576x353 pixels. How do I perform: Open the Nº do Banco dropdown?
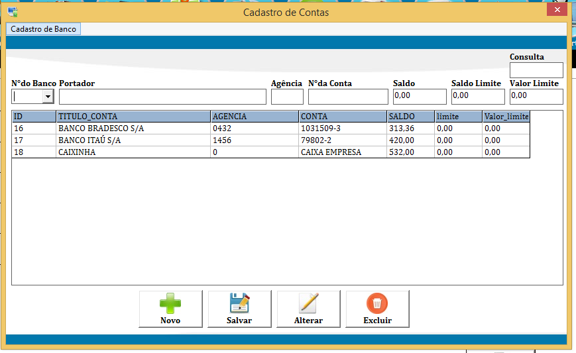pos(48,97)
